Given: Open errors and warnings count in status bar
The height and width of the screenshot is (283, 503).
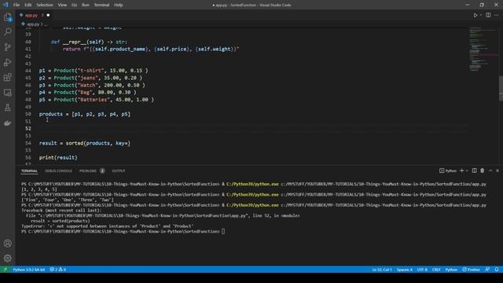Looking at the screenshot, I should (x=57, y=270).
